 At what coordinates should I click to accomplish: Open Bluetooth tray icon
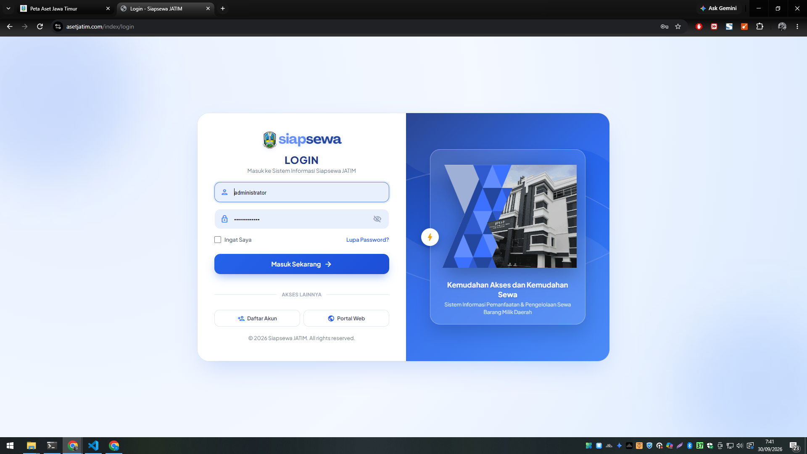(690, 446)
